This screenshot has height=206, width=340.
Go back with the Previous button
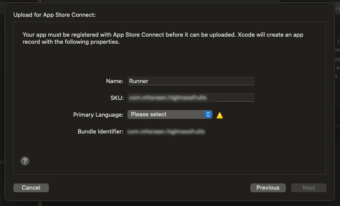tap(268, 188)
